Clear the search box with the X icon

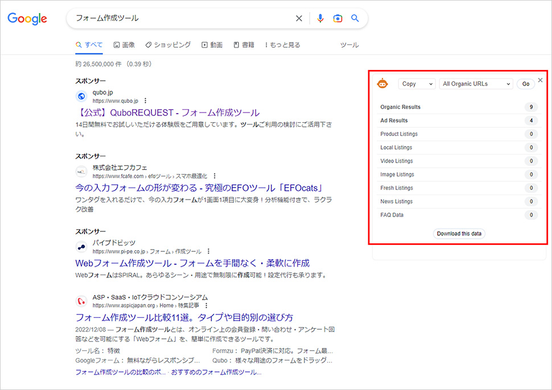tap(299, 18)
